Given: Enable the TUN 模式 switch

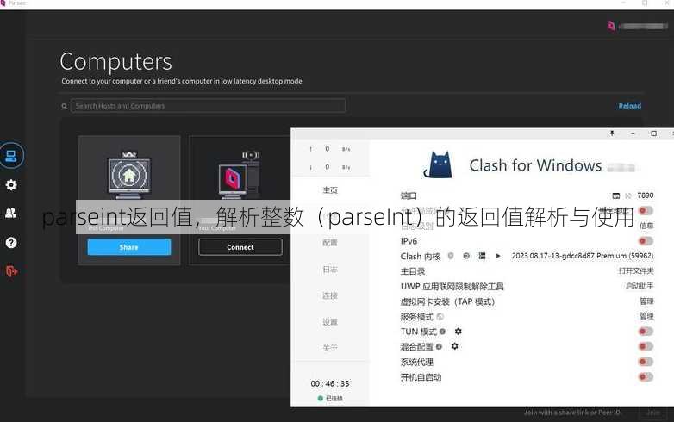Looking at the screenshot, I should coord(646,332).
